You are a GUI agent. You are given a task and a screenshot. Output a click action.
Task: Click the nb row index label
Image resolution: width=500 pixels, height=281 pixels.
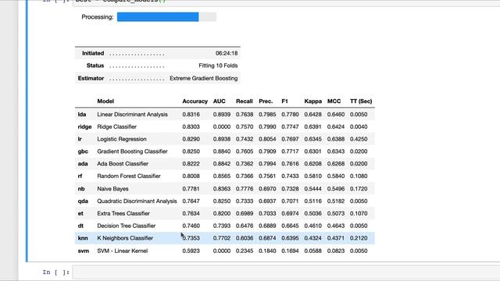(81, 189)
